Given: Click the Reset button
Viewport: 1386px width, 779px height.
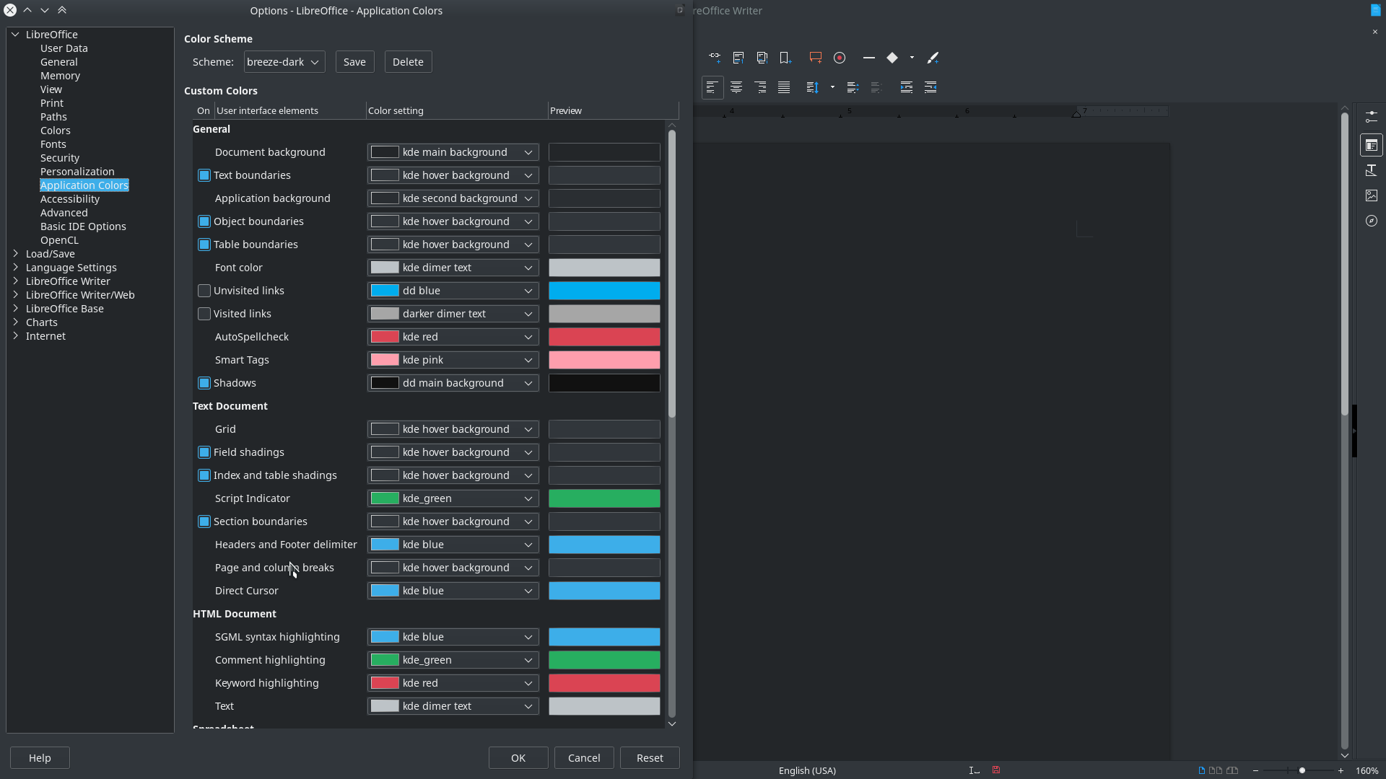Looking at the screenshot, I should pyautogui.click(x=650, y=758).
